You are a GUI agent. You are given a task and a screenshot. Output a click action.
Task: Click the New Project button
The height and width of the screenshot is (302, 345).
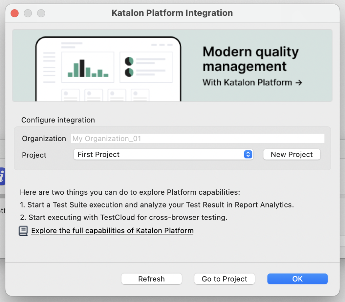292,155
